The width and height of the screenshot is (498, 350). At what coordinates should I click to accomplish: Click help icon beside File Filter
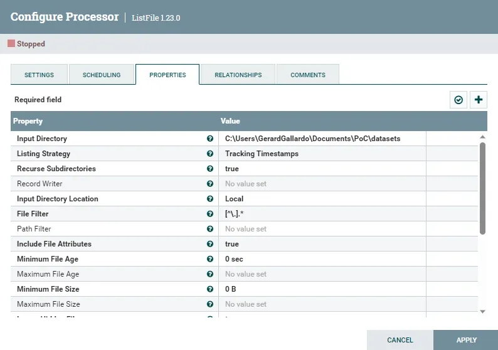click(x=210, y=214)
